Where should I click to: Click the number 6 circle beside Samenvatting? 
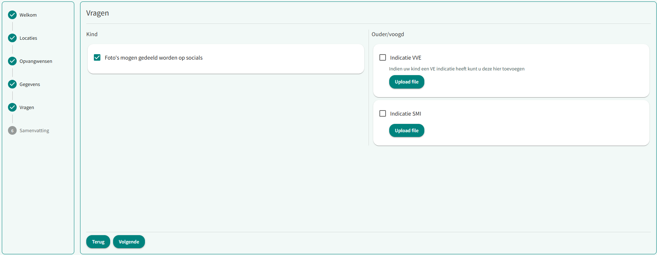coord(12,130)
